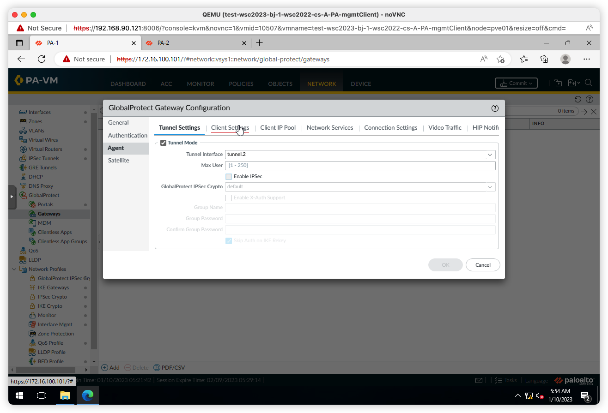This screenshot has width=608, height=413.
Task: Click the browser address bar URL
Action: 223,59
